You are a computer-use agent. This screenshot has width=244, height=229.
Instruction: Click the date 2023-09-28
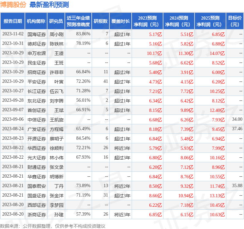[13, 100]
